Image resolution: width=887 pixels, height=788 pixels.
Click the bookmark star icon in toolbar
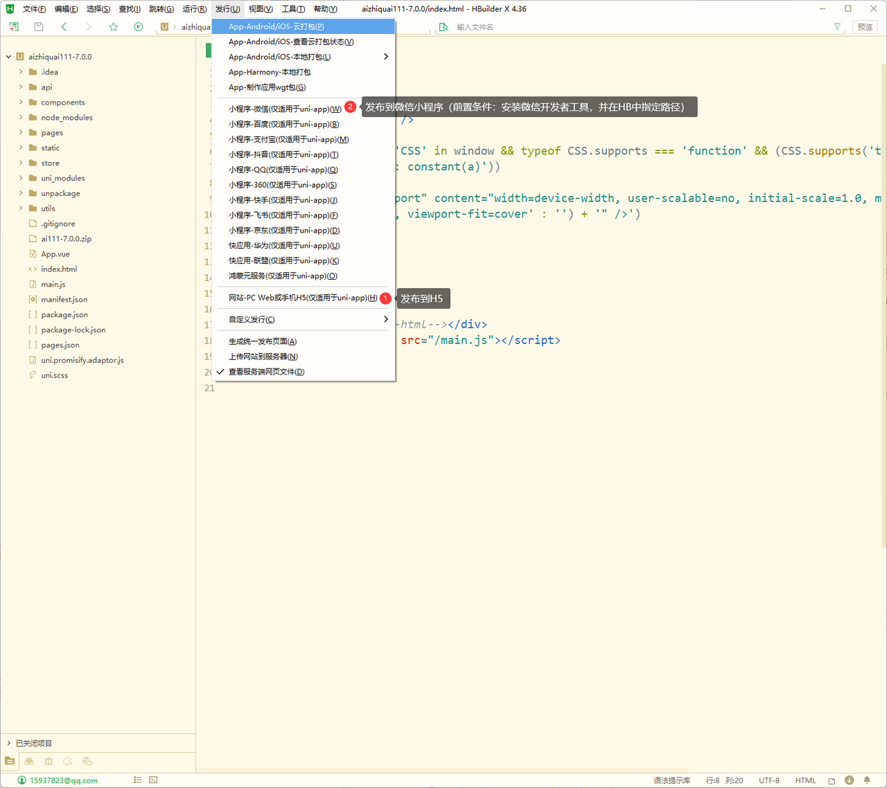pos(114,26)
